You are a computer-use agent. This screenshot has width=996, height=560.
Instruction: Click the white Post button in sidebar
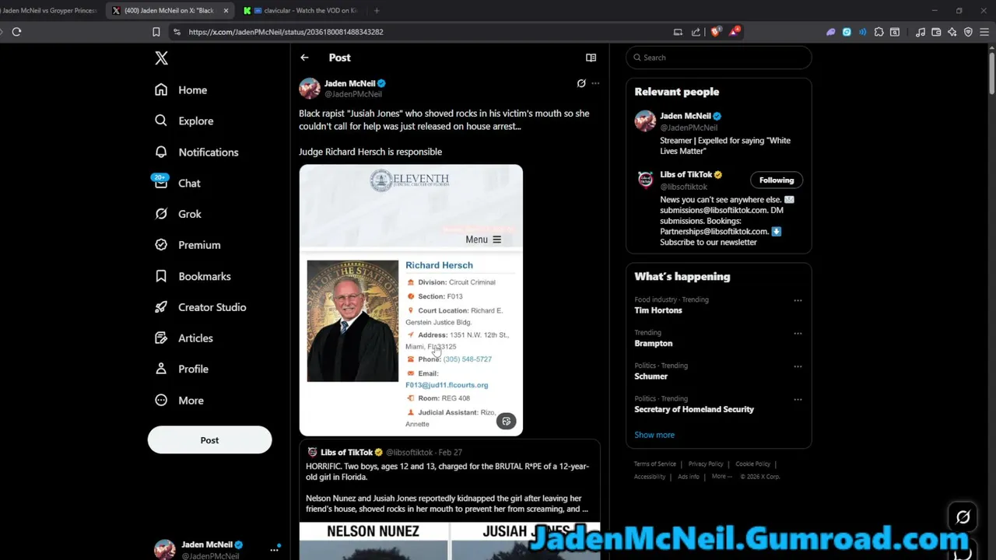tap(209, 440)
